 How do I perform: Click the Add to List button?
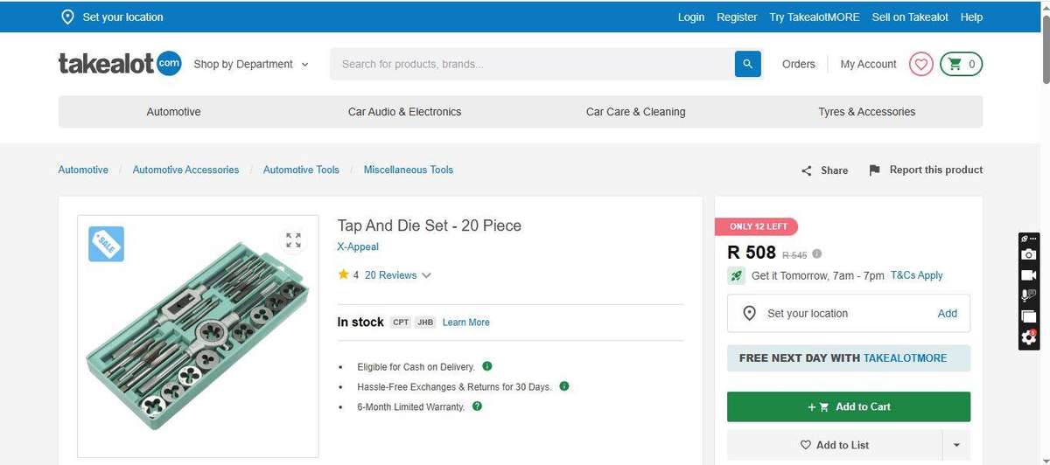tap(835, 445)
